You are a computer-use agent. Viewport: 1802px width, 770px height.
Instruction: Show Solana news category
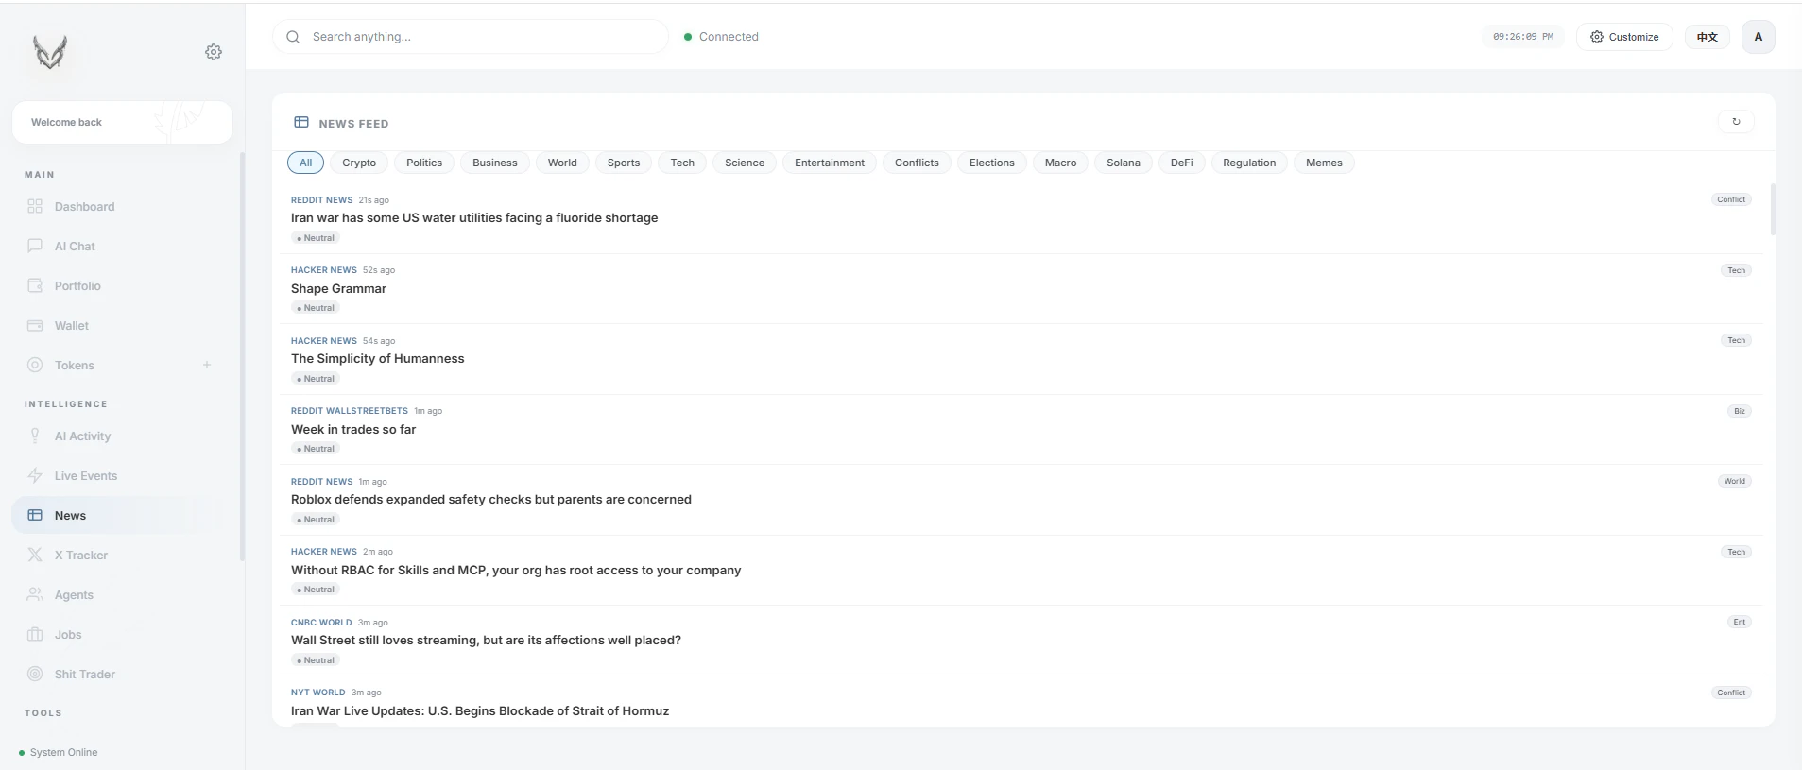[1124, 163]
